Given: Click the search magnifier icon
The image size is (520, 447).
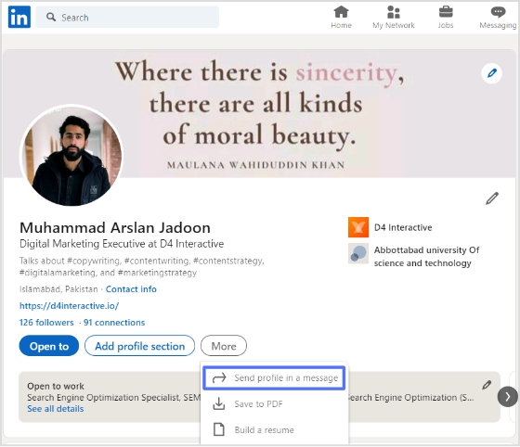Looking at the screenshot, I should click(x=51, y=17).
